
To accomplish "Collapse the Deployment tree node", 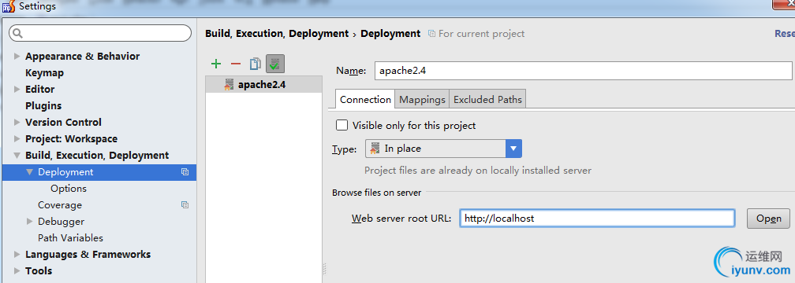I will (x=29, y=172).
